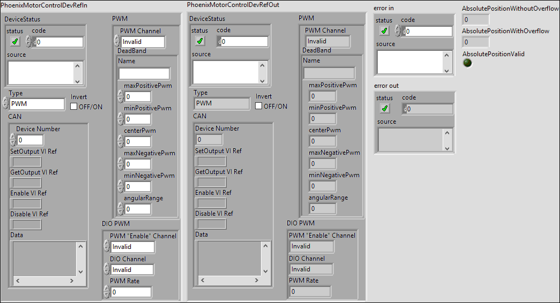Click the Device Number stepper arrows in DevRefIn
Screen dimensions: 560x303
[x=13, y=140]
